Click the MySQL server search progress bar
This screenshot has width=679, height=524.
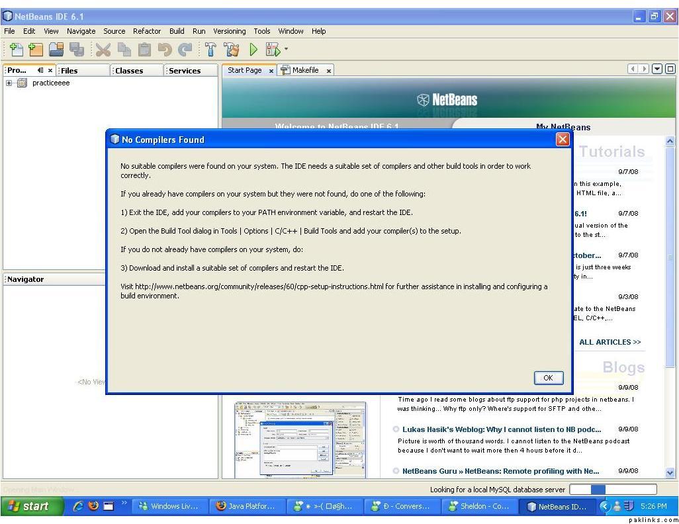point(613,490)
